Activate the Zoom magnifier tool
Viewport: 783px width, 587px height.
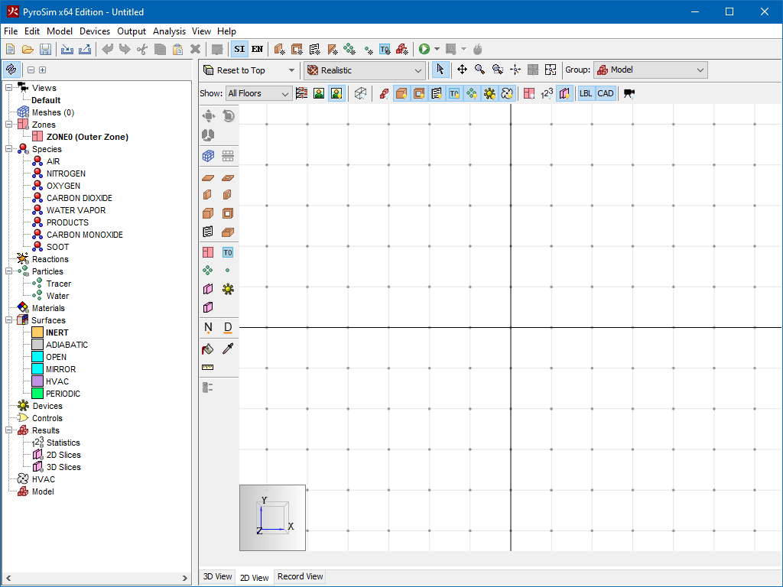(x=479, y=70)
